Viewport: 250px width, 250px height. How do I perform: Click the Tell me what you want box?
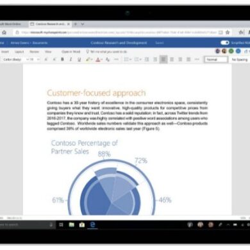pos(106,52)
